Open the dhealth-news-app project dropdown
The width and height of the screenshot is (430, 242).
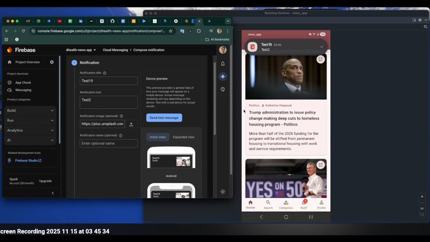pos(81,50)
